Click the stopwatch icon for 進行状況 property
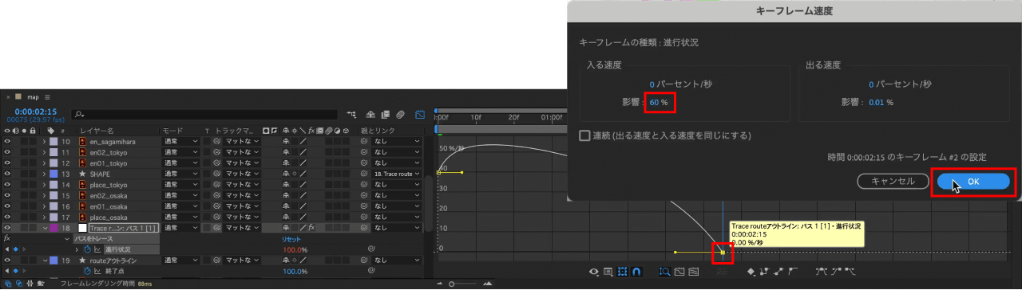 pyautogui.click(x=88, y=249)
